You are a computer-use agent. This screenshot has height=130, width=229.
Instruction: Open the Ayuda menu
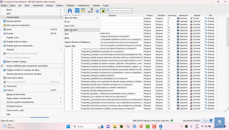105,5
